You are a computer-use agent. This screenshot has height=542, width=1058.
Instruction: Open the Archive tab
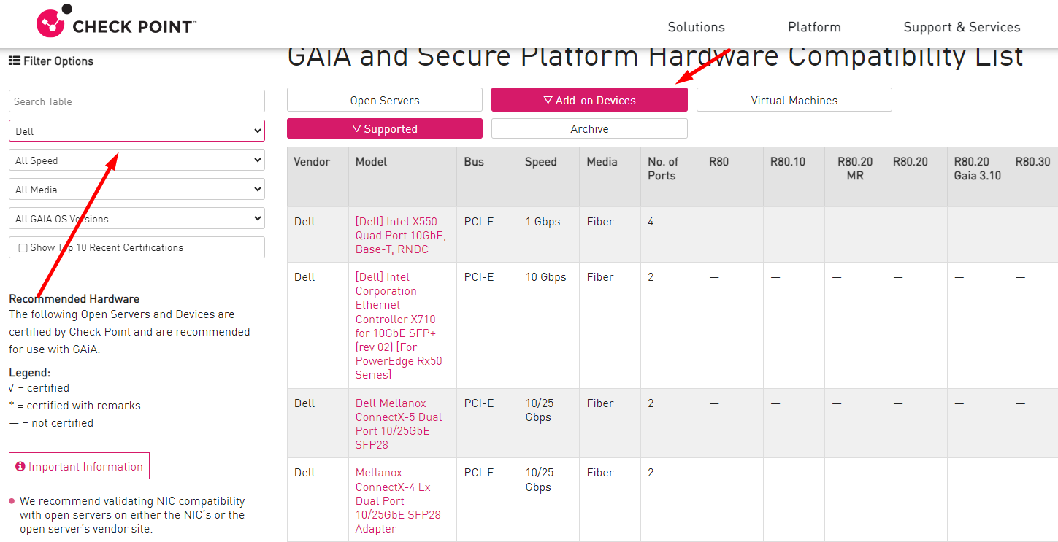tap(589, 128)
